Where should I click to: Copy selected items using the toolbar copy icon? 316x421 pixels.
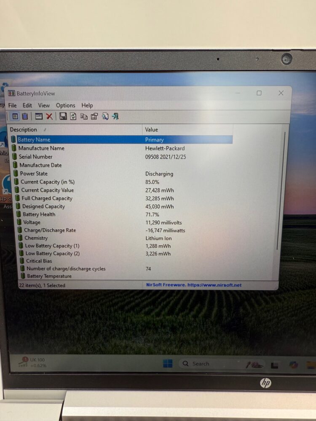84,117
